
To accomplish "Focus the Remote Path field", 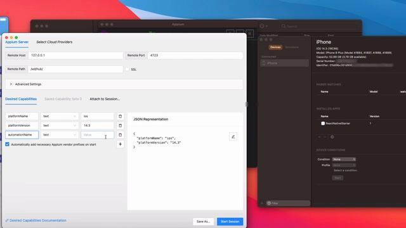I will [75, 69].
